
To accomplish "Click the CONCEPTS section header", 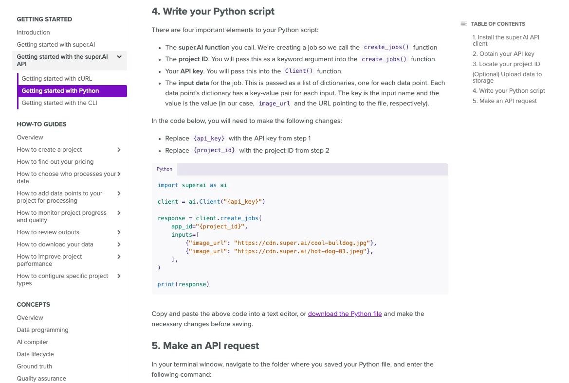I will pyautogui.click(x=34, y=305).
